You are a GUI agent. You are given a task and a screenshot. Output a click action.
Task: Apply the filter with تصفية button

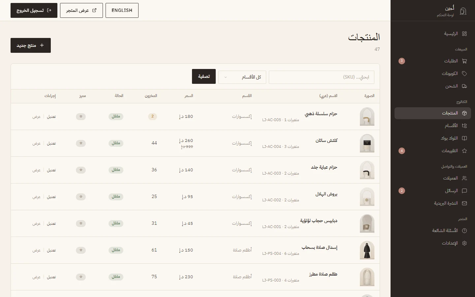point(204,77)
